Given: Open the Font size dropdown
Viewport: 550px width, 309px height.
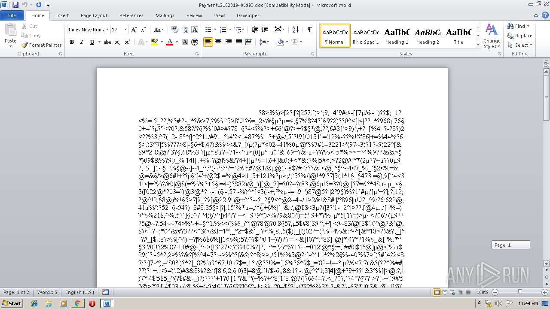Looking at the screenshot, I should click(126, 30).
